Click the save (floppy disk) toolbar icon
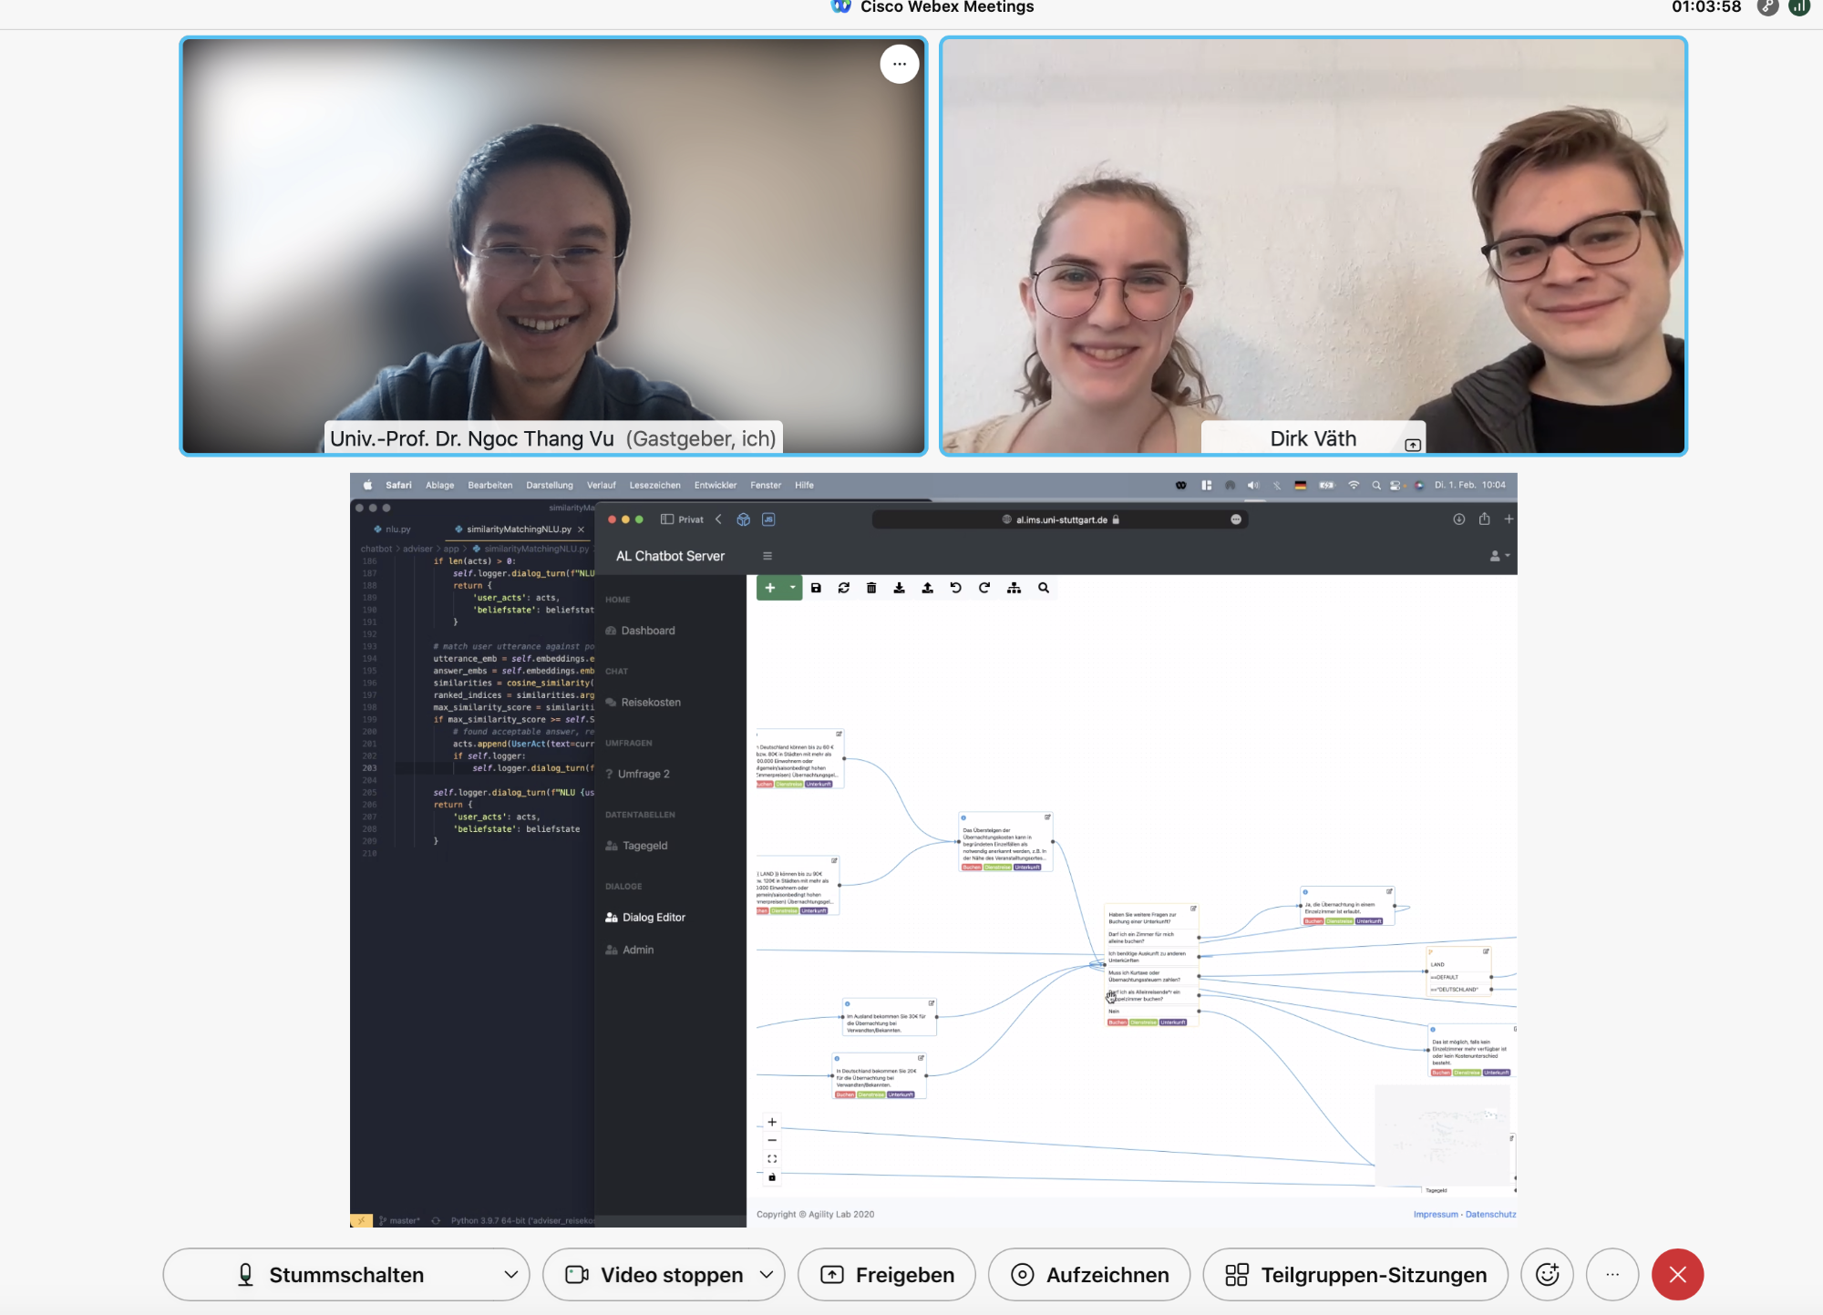Image resolution: width=1823 pixels, height=1315 pixels. click(x=816, y=588)
